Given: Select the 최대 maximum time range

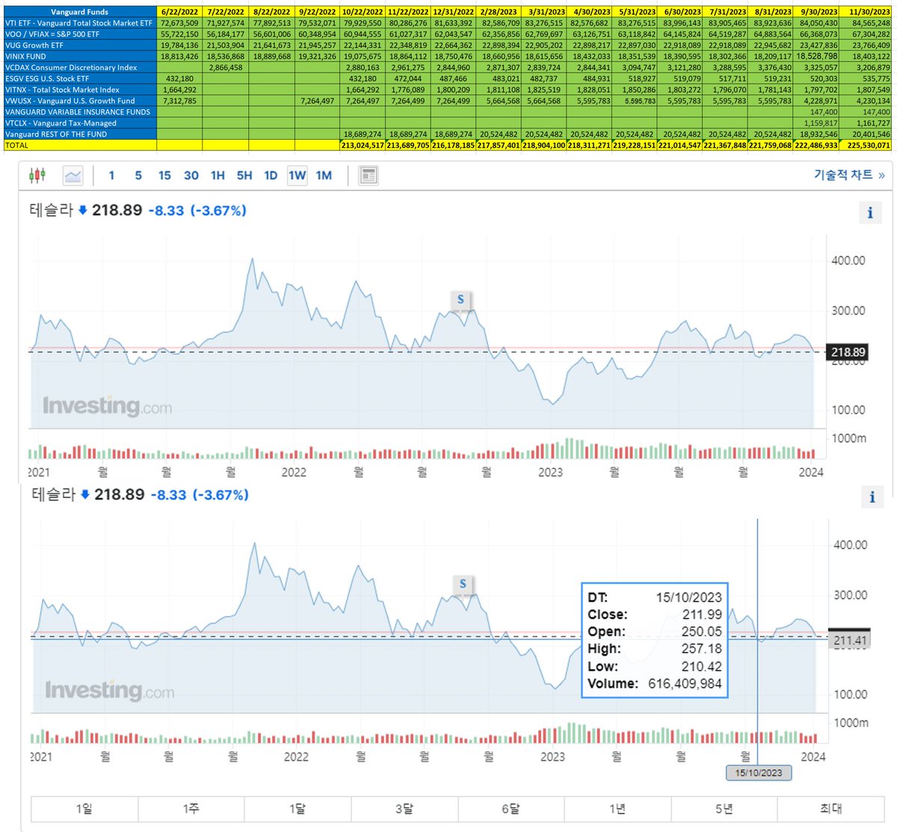Looking at the screenshot, I should [831, 808].
